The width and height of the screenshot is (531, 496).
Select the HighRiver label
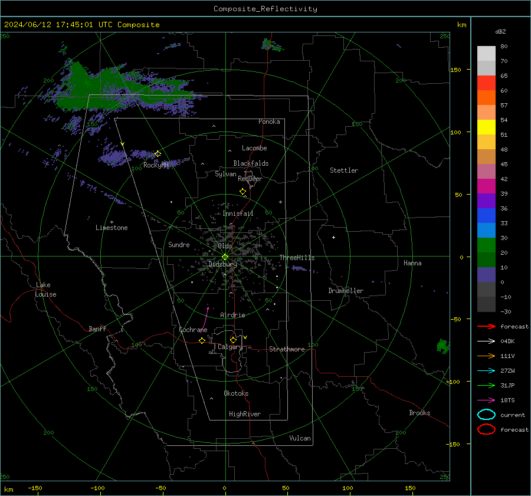click(245, 414)
